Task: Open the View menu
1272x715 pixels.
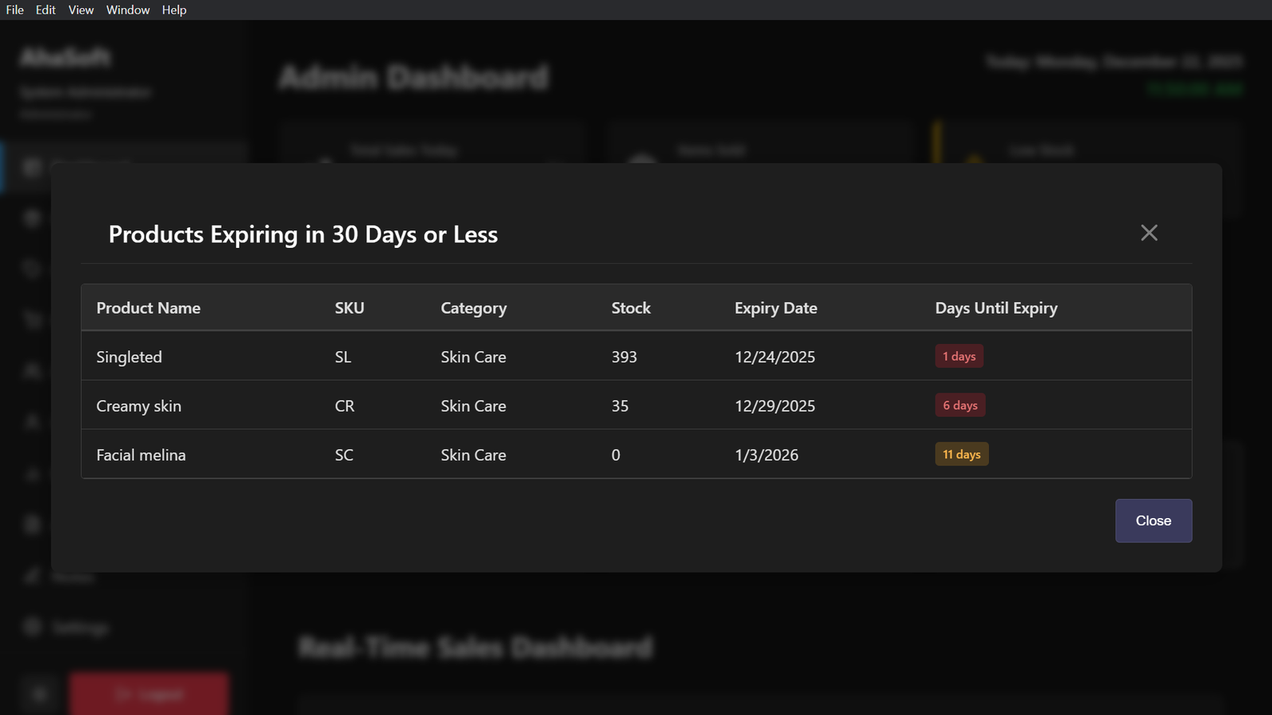Action: click(x=81, y=10)
